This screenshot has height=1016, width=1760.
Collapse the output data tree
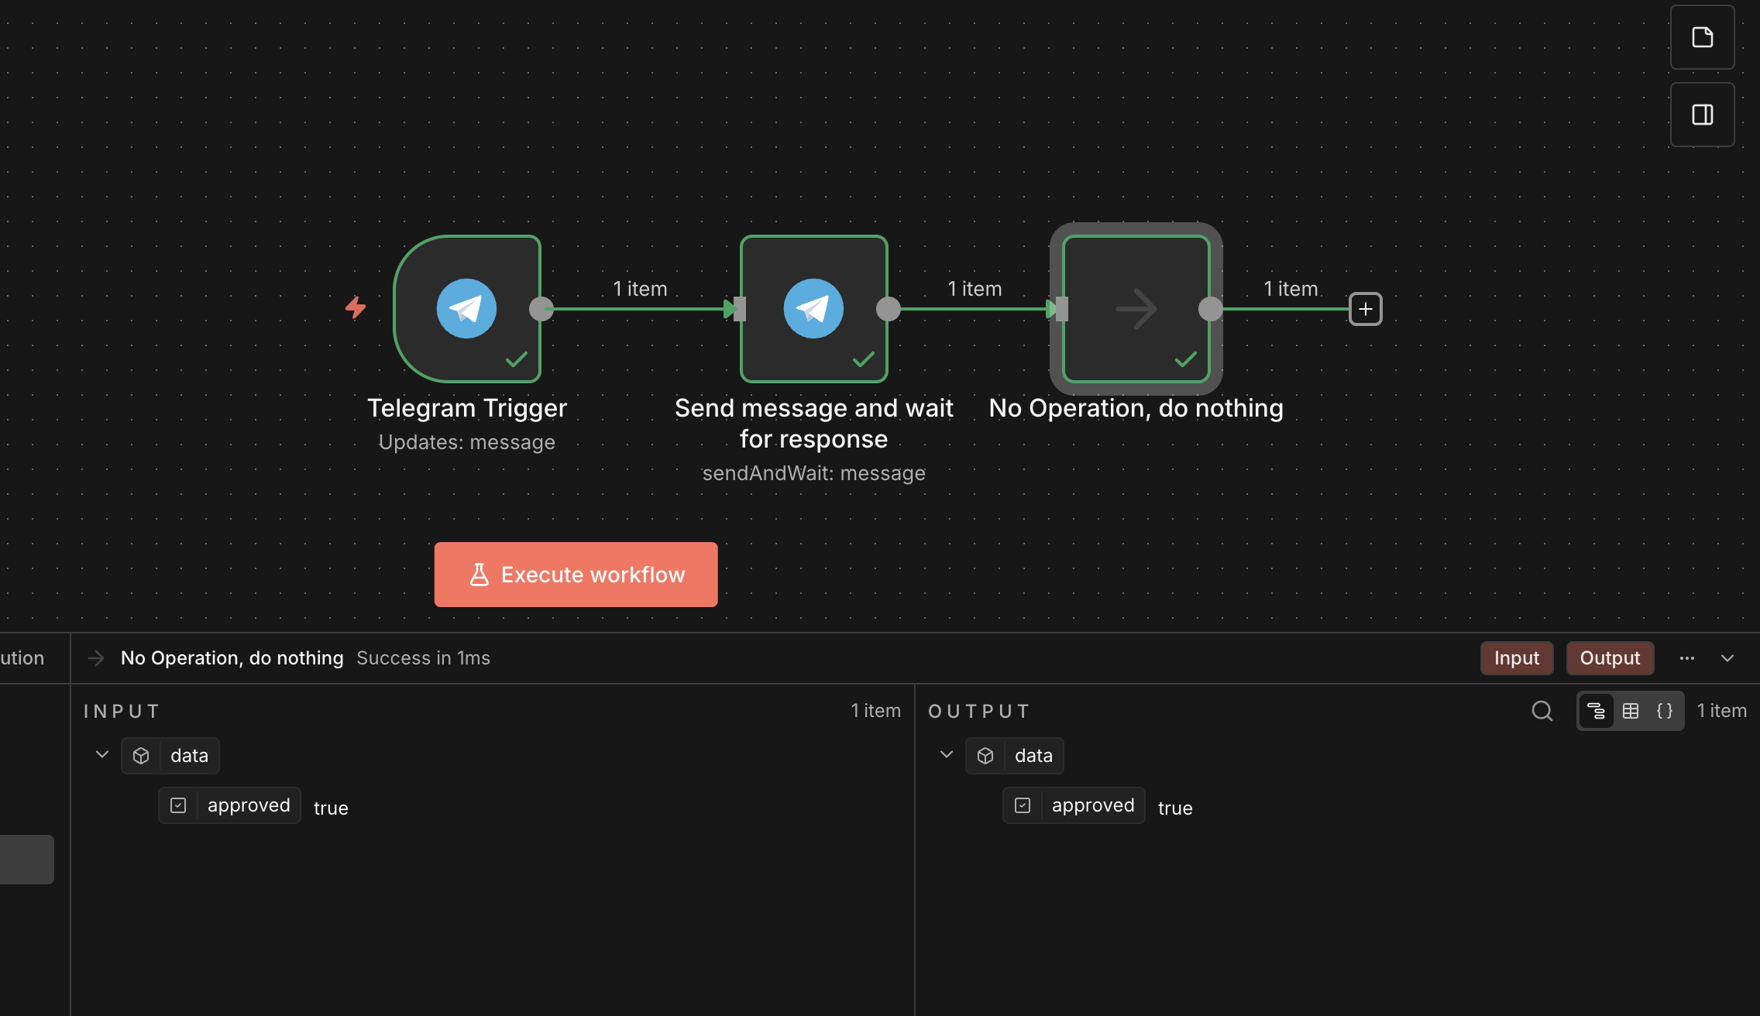pos(946,754)
